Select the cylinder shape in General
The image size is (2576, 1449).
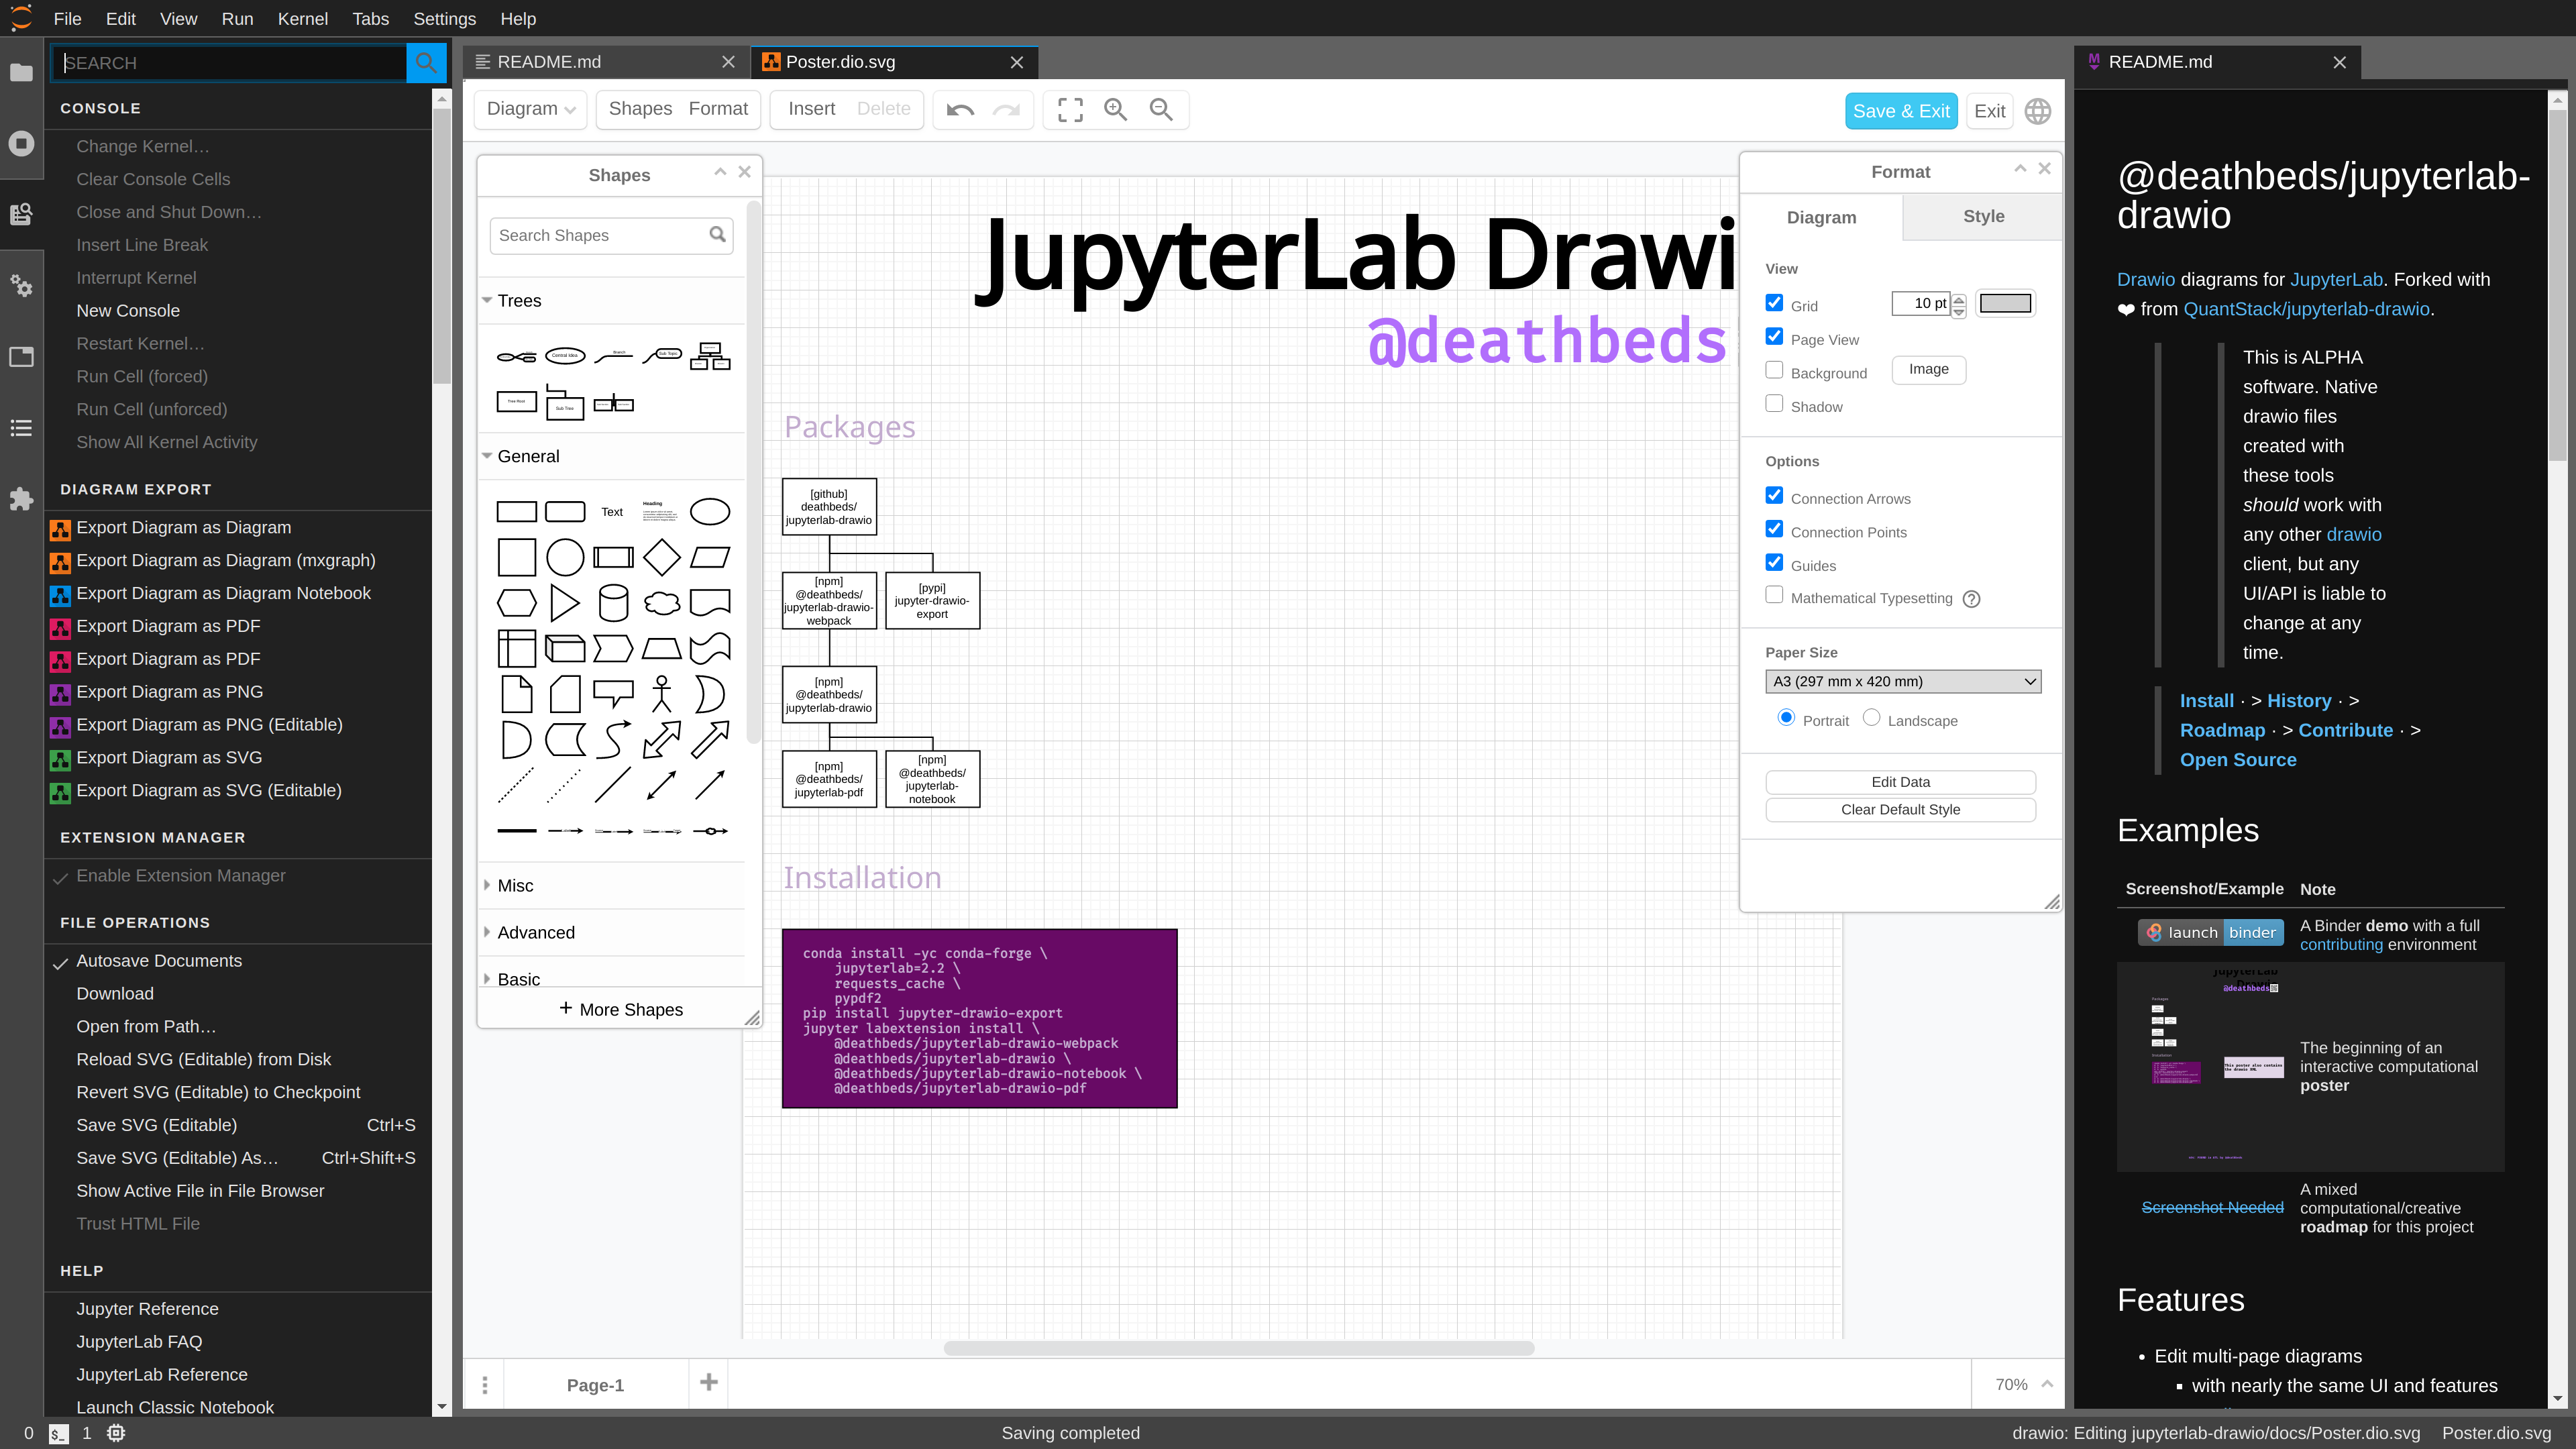pyautogui.click(x=613, y=603)
